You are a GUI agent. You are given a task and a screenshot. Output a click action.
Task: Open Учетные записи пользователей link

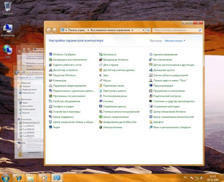pyautogui.click(x=121, y=112)
